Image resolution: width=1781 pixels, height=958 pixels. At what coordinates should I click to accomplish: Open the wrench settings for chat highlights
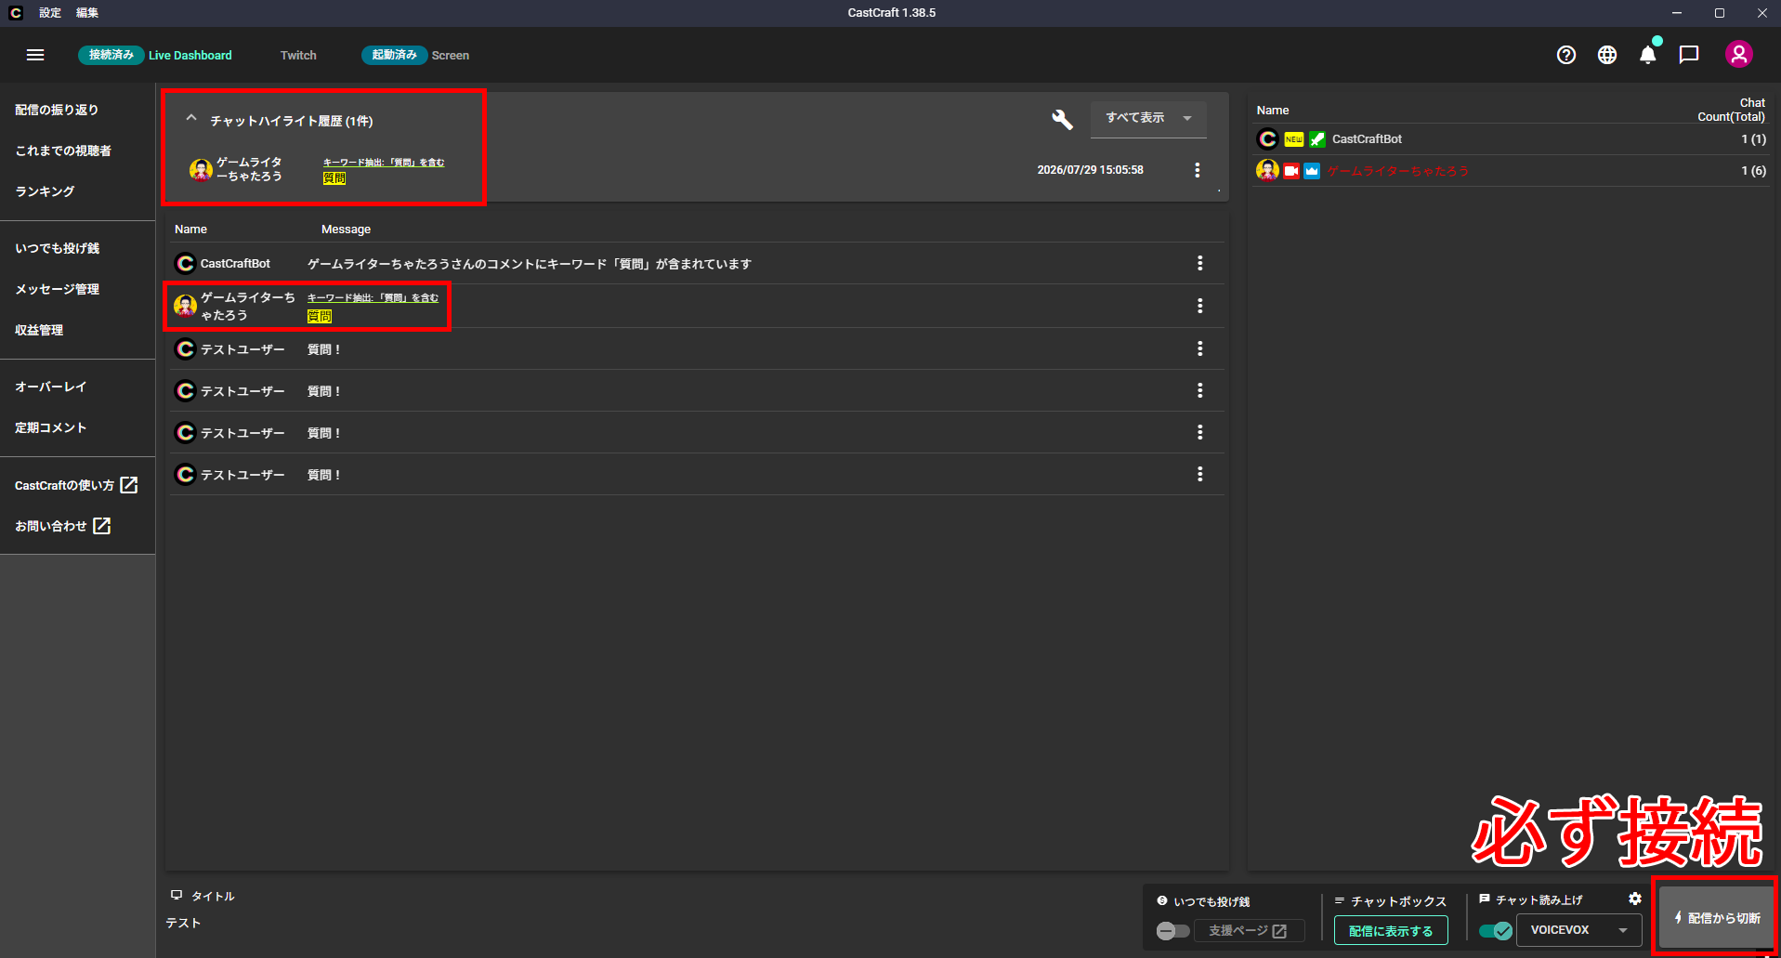click(x=1062, y=119)
